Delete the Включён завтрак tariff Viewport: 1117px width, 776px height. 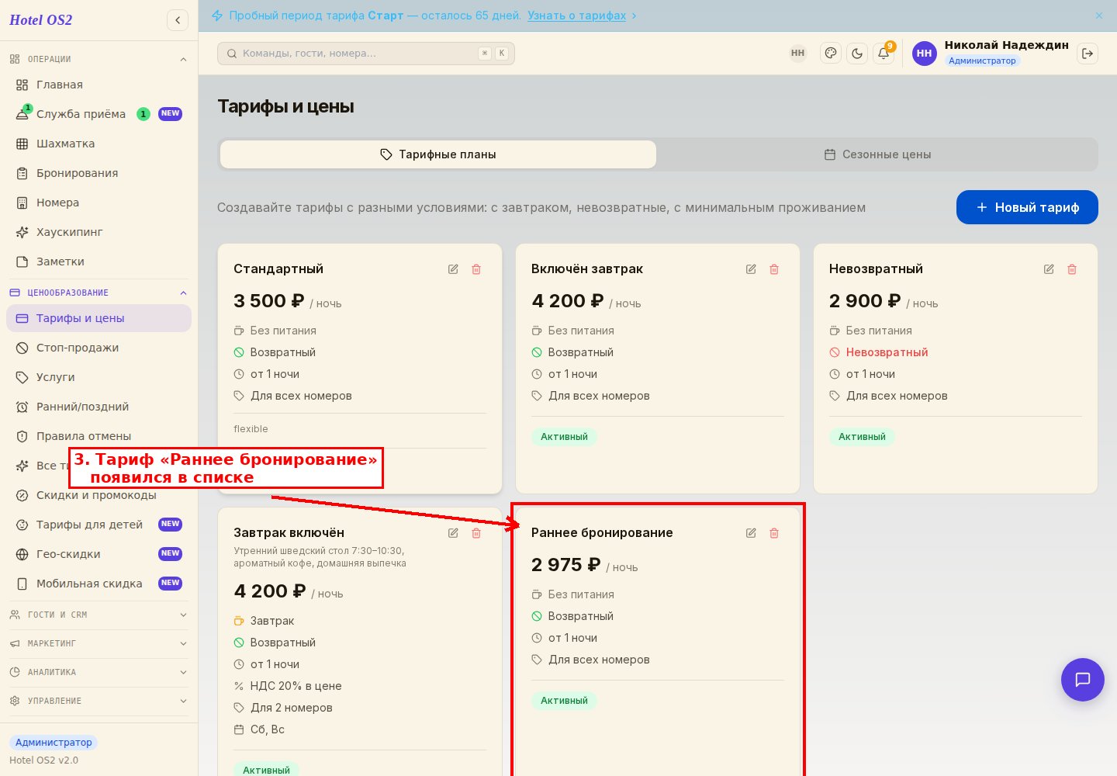coord(774,269)
